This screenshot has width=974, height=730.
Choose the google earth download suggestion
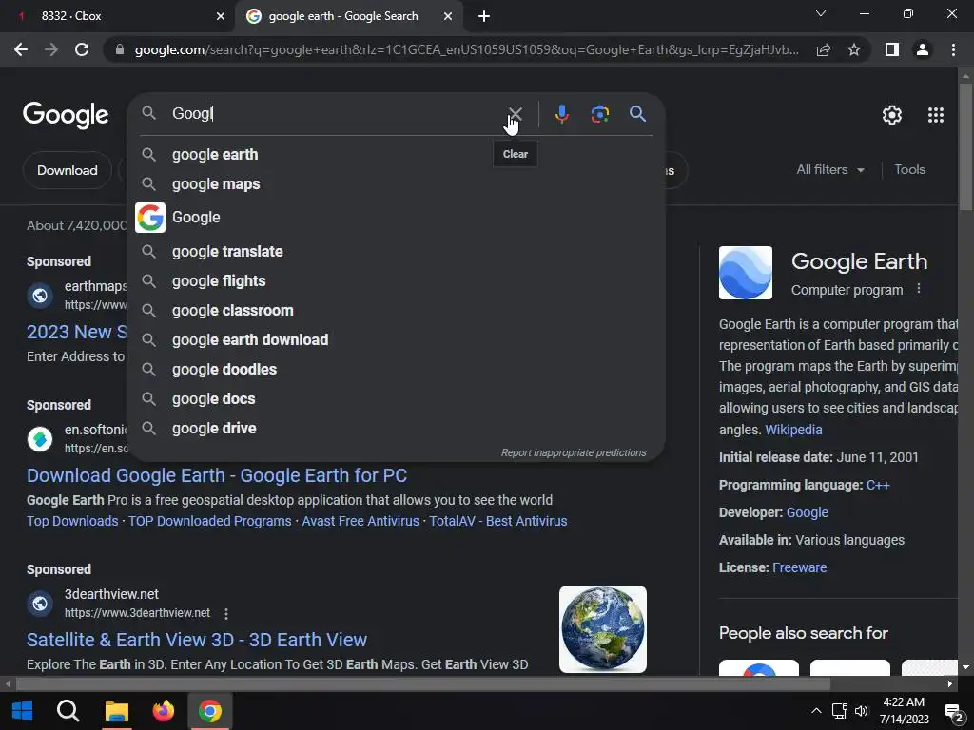396,340
